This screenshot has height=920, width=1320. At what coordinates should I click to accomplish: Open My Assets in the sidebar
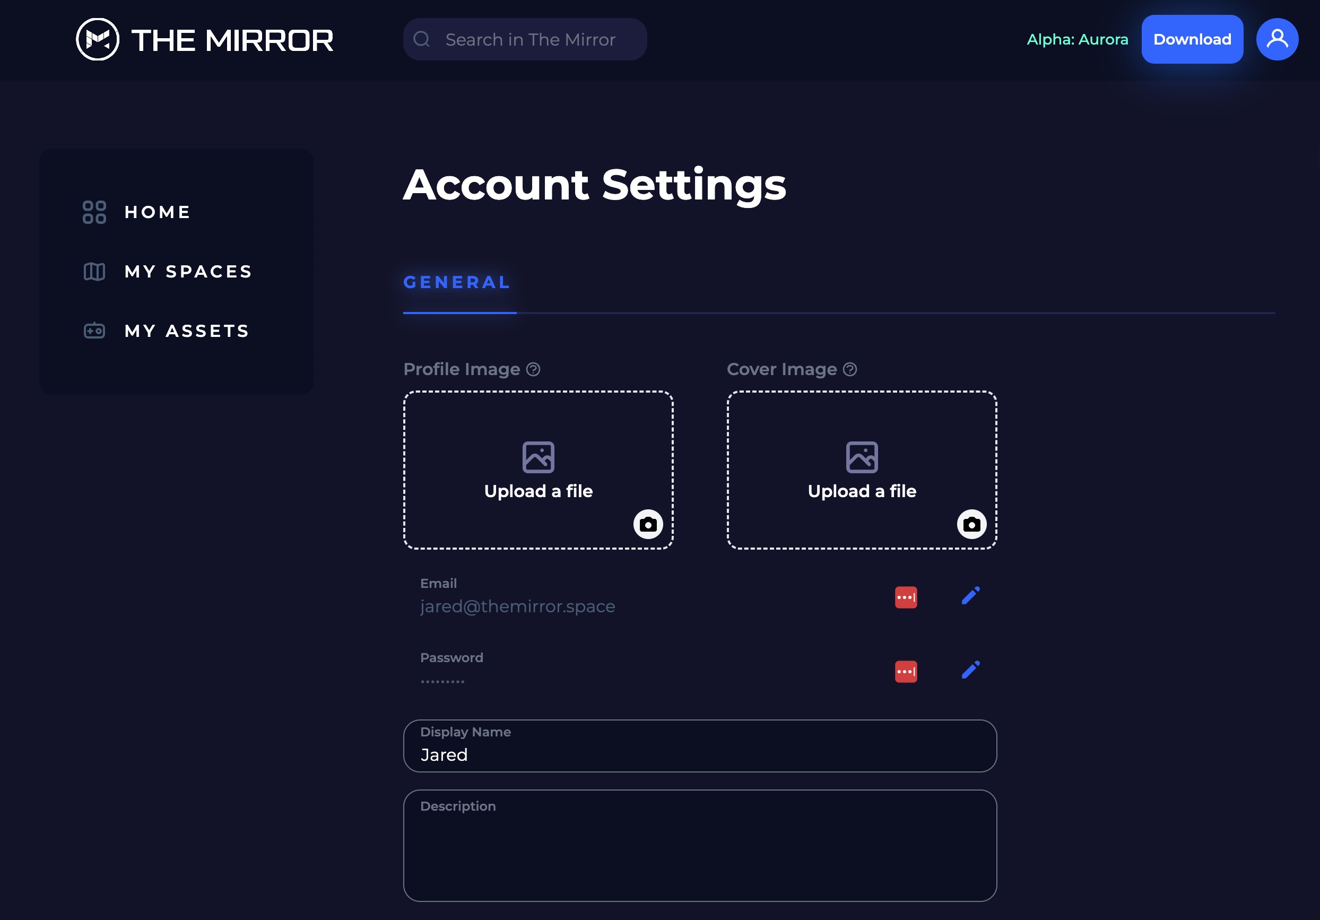point(187,331)
